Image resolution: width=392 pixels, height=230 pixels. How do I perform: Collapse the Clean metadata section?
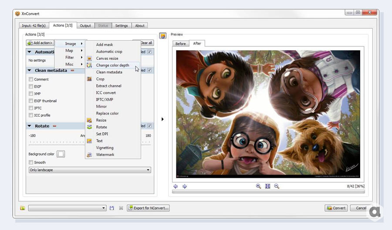click(30, 70)
